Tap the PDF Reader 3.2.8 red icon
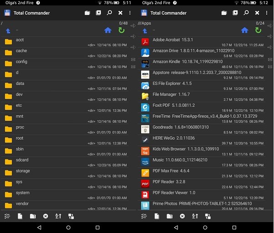 click(x=145, y=184)
